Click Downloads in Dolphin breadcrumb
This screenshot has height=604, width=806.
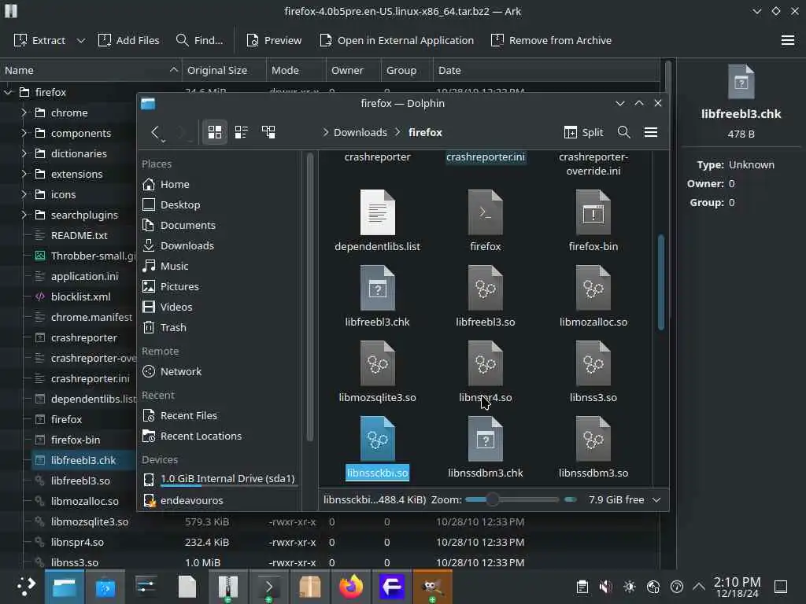point(360,132)
